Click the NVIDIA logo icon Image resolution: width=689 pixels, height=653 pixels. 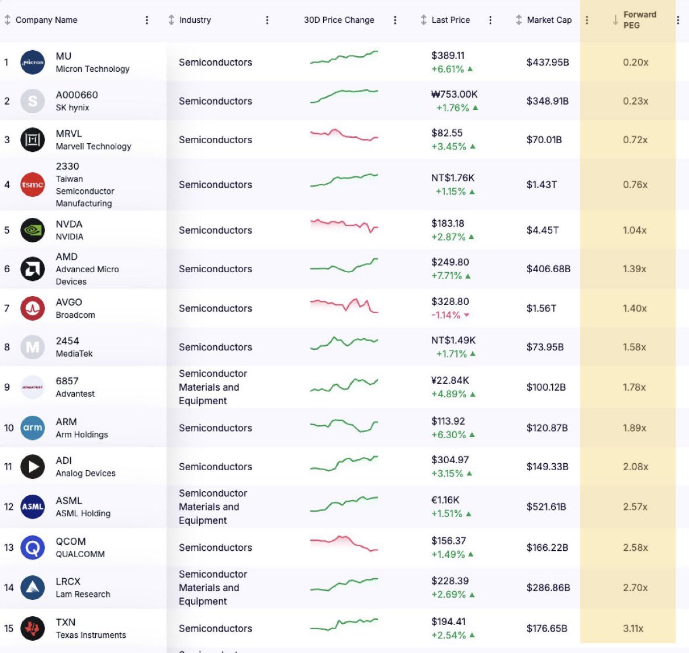click(33, 230)
